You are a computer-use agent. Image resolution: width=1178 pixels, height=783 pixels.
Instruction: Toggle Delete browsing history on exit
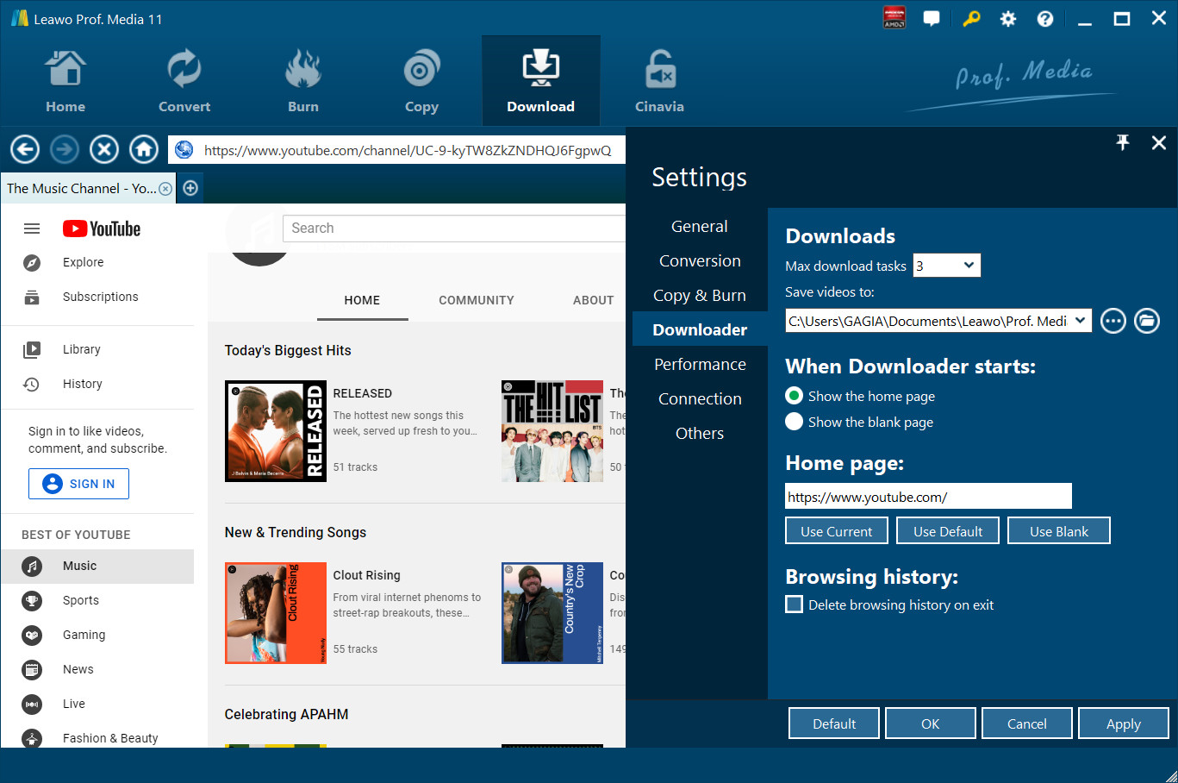[x=795, y=604]
